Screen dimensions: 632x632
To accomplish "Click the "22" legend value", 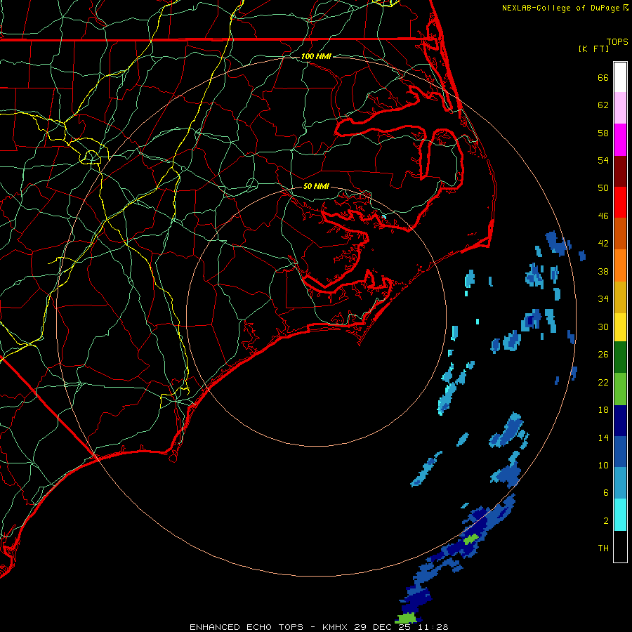I will (x=603, y=382).
